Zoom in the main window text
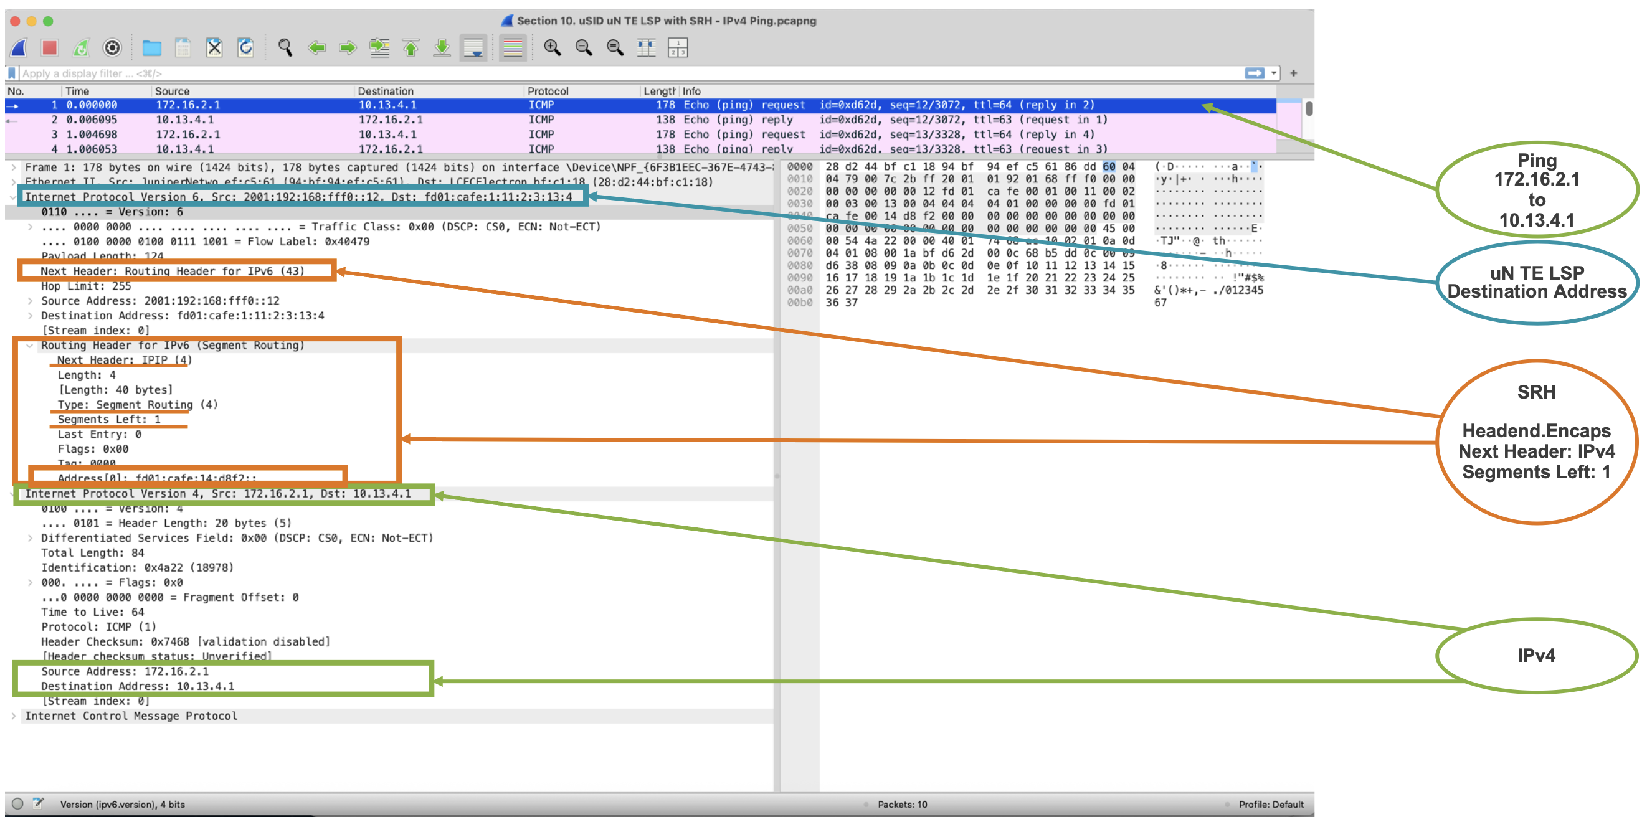1647x822 pixels. [x=553, y=48]
